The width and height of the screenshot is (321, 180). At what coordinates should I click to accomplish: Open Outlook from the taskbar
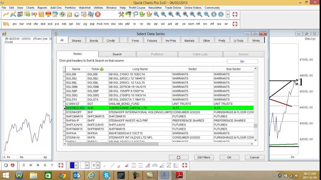pos(77,175)
